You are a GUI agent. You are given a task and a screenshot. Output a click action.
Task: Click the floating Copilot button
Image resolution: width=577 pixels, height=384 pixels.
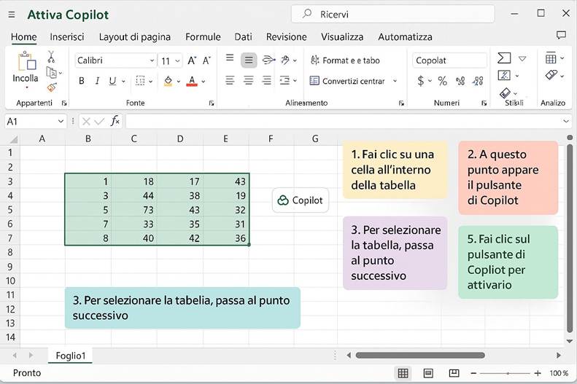tap(301, 200)
